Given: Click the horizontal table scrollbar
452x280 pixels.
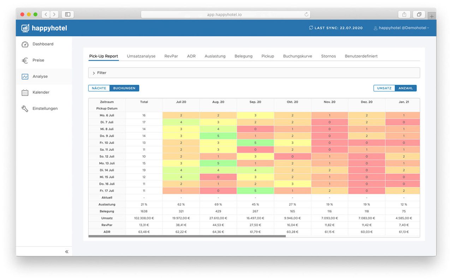Looking at the screenshot, I should [x=187, y=236].
